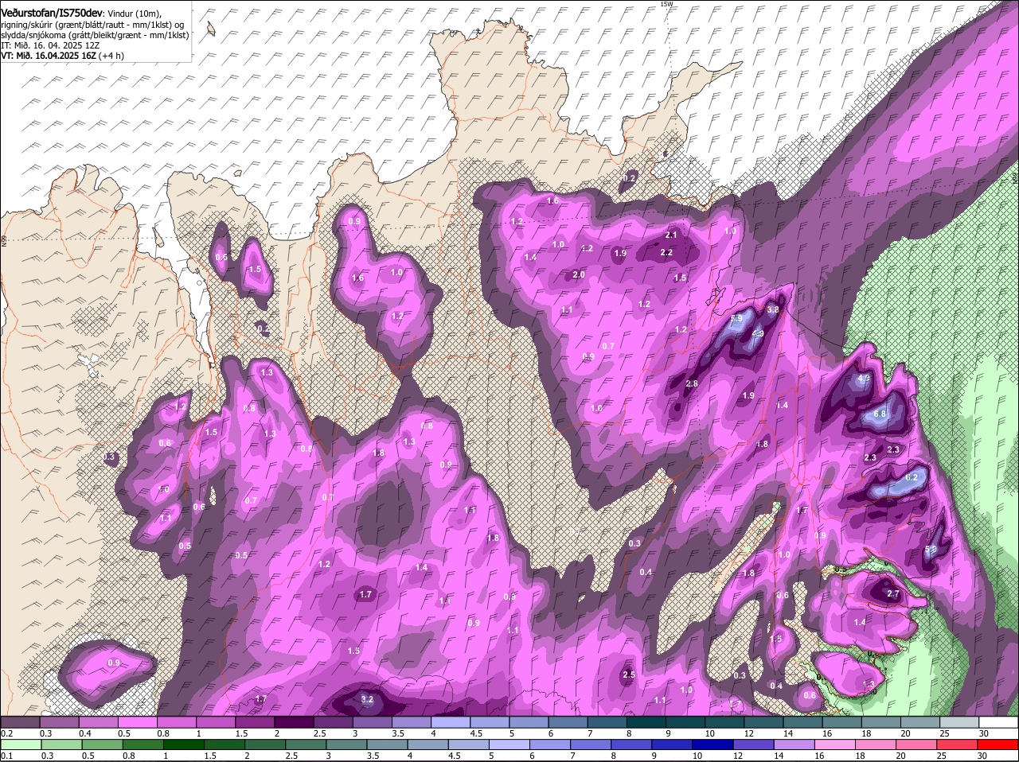Select the pale pink rain swatch labeled 16
This screenshot has width=1019, height=762.
(836, 745)
